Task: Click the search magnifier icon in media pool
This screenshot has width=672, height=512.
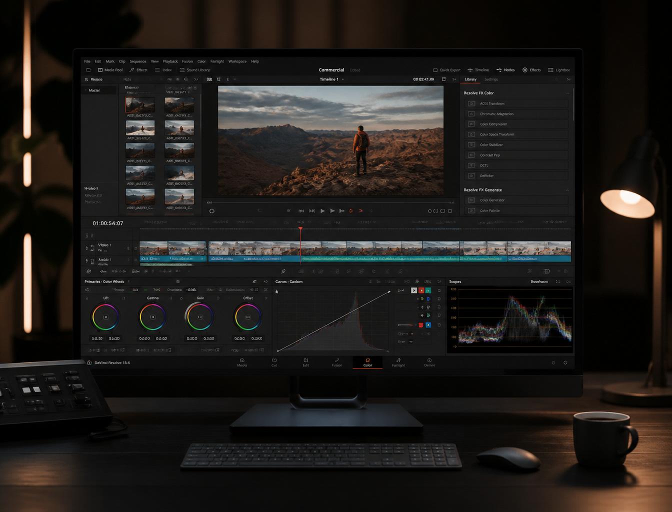Action: (86, 79)
